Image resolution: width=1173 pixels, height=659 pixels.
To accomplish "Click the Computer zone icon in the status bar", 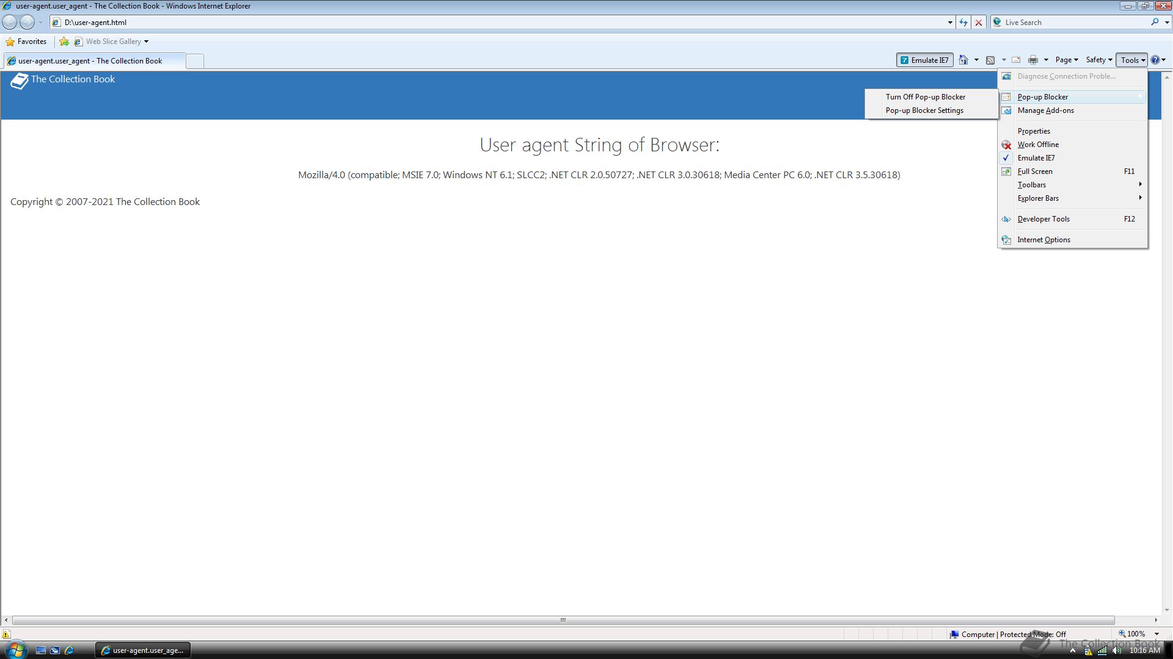I will 954,635.
